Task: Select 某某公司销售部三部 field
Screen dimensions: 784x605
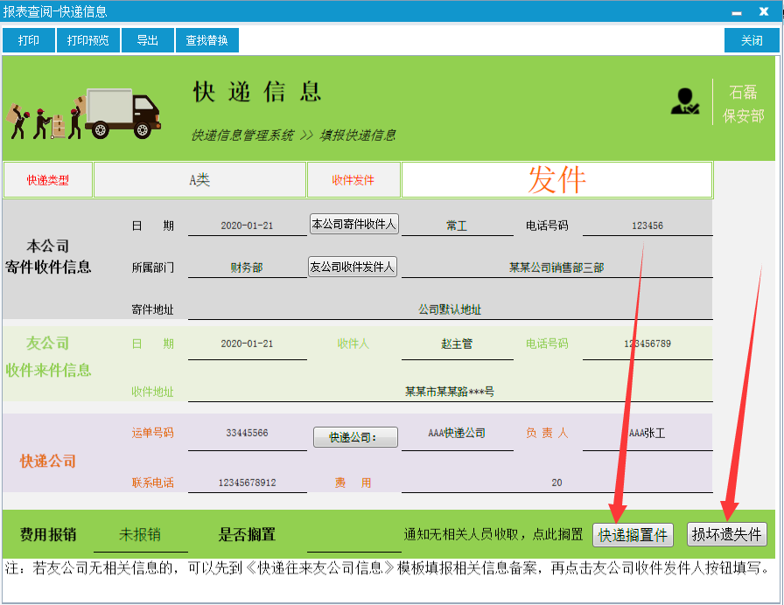Action: click(557, 268)
